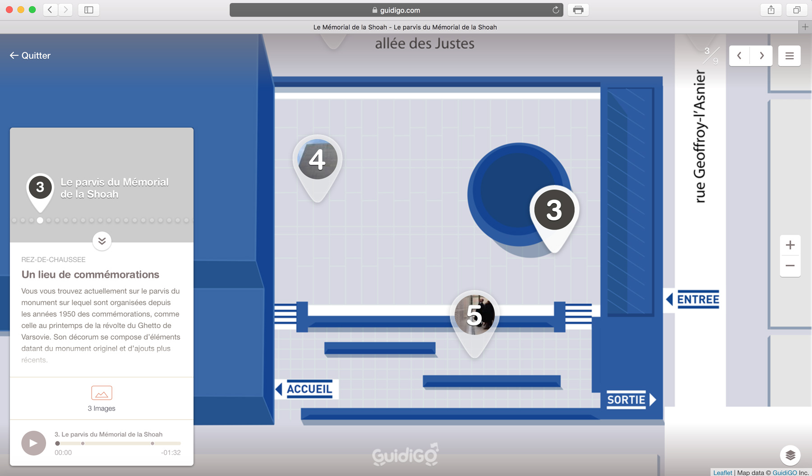Play the audio guide track
Screen dimensions: 812x476
point(34,443)
